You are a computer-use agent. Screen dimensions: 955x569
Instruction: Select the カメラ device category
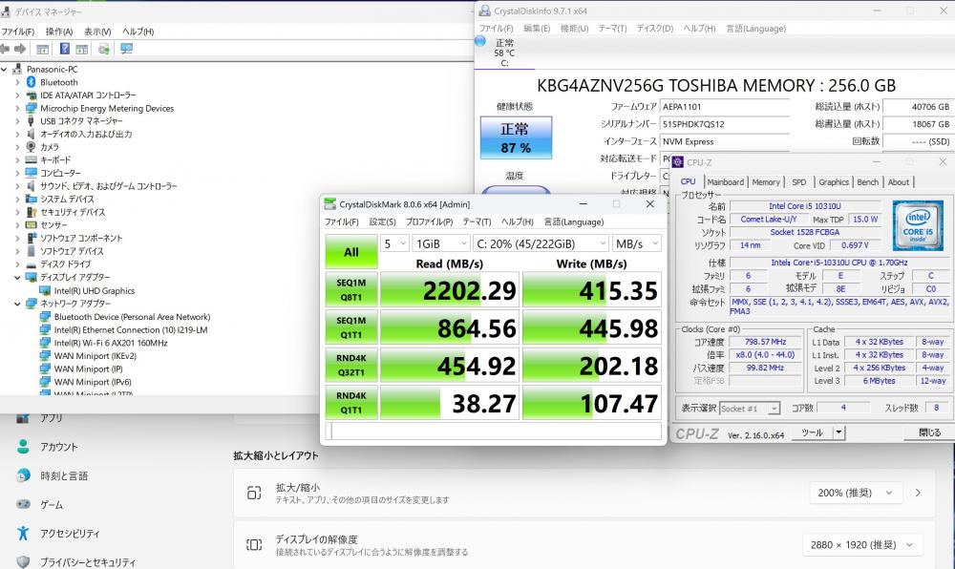pyautogui.click(x=50, y=147)
